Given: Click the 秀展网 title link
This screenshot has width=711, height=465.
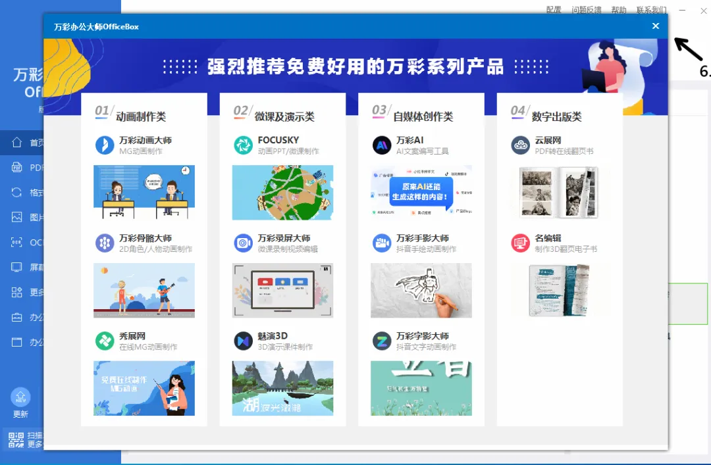Looking at the screenshot, I should click(x=132, y=336).
